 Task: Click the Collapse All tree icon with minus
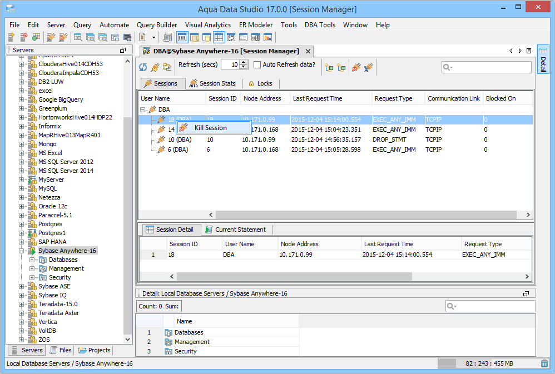point(341,67)
